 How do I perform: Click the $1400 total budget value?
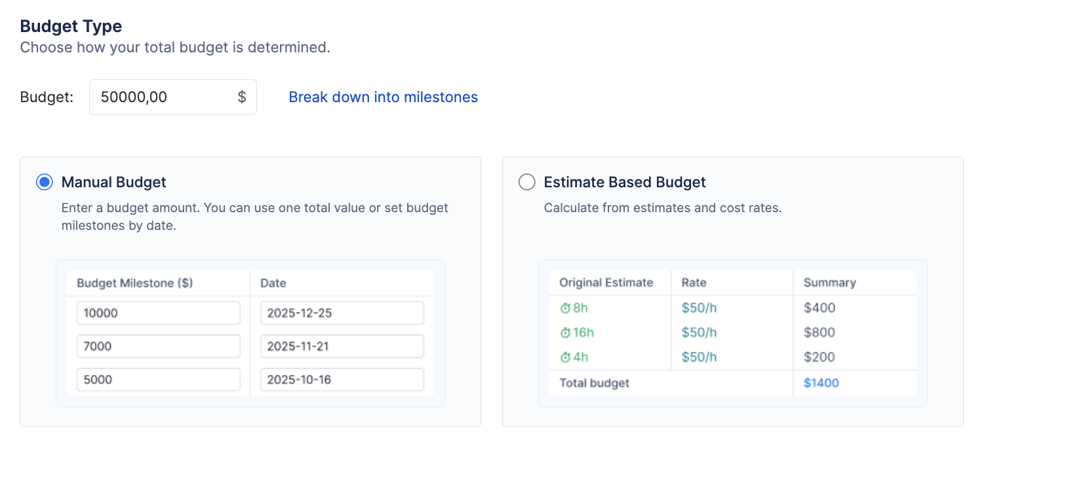coord(821,383)
